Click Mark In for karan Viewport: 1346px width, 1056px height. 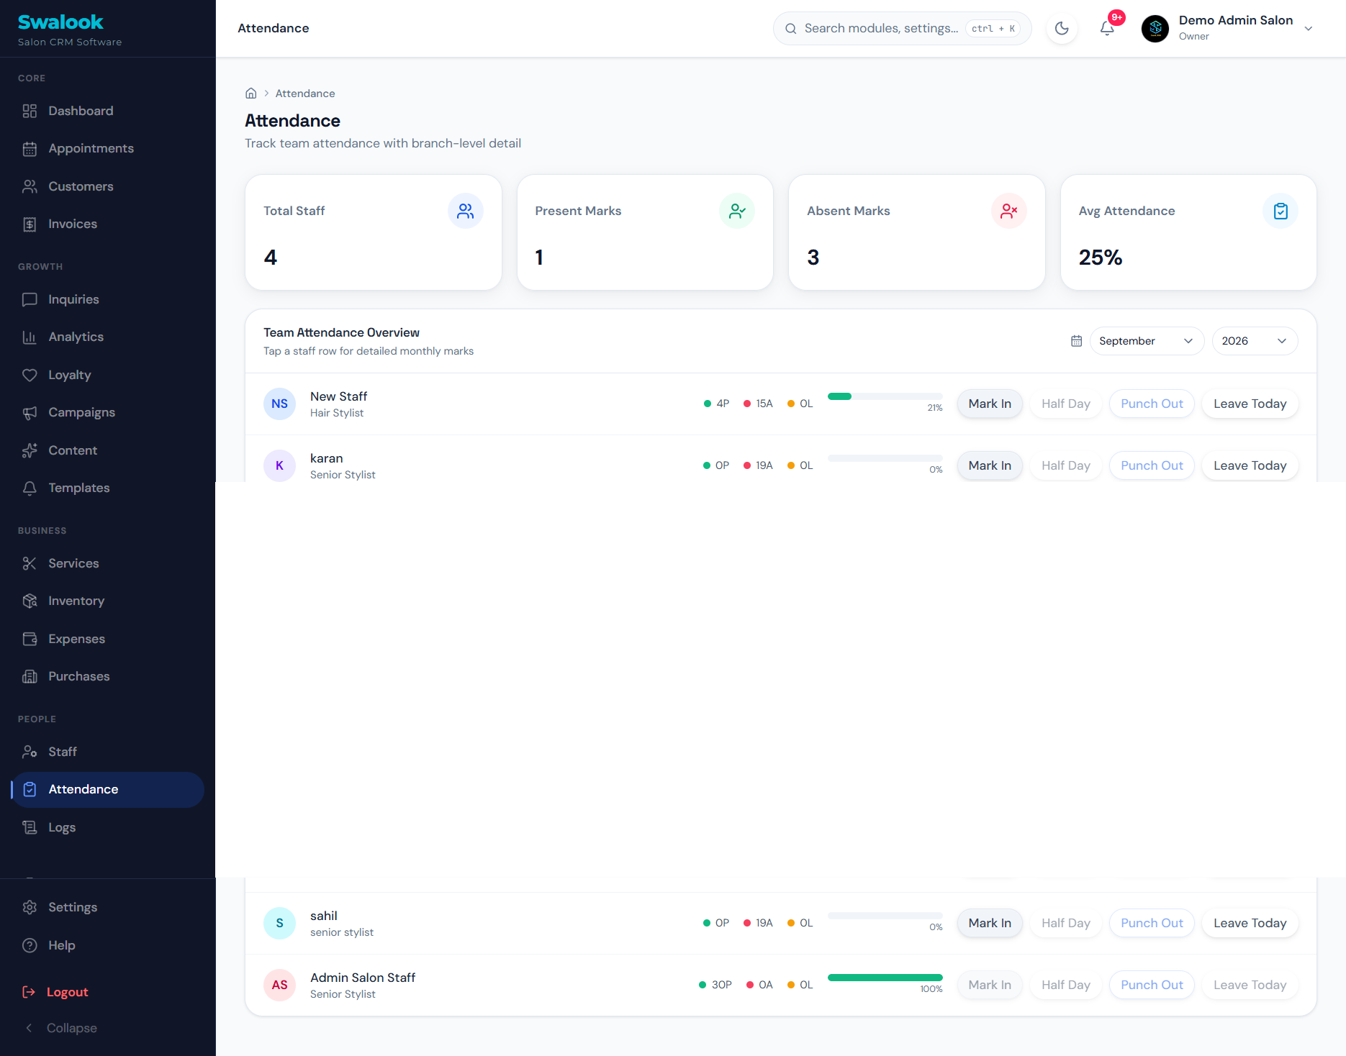990,465
